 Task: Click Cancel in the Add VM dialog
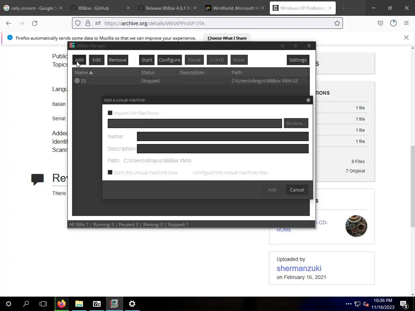(297, 190)
